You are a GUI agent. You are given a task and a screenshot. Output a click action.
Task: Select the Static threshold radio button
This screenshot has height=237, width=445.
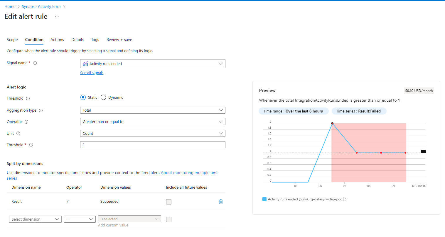tap(83, 98)
